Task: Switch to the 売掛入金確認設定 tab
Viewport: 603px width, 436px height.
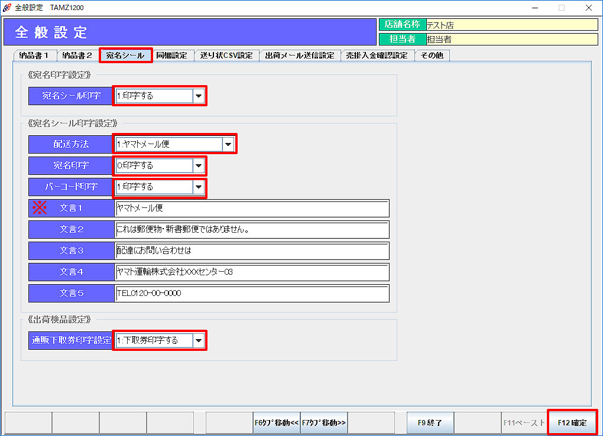Action: click(x=377, y=56)
